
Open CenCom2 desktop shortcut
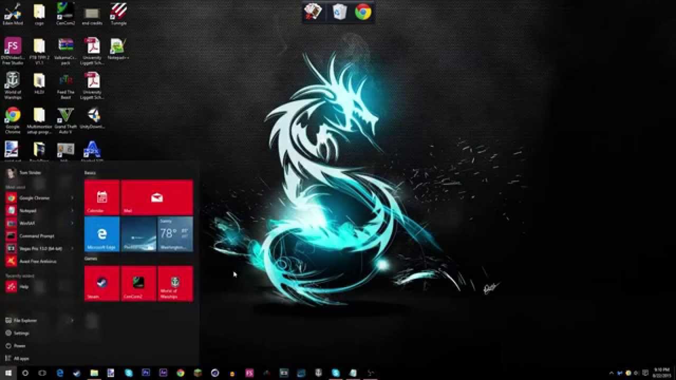[x=65, y=15]
